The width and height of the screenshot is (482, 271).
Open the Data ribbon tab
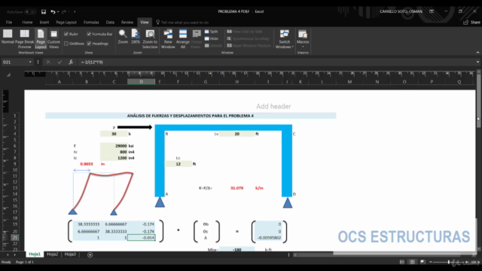tap(110, 23)
